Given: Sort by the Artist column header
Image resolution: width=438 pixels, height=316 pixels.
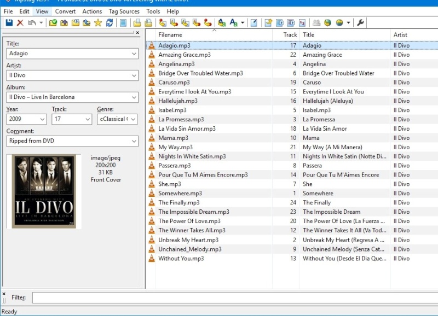Looking at the screenshot, I should tap(414, 35).
